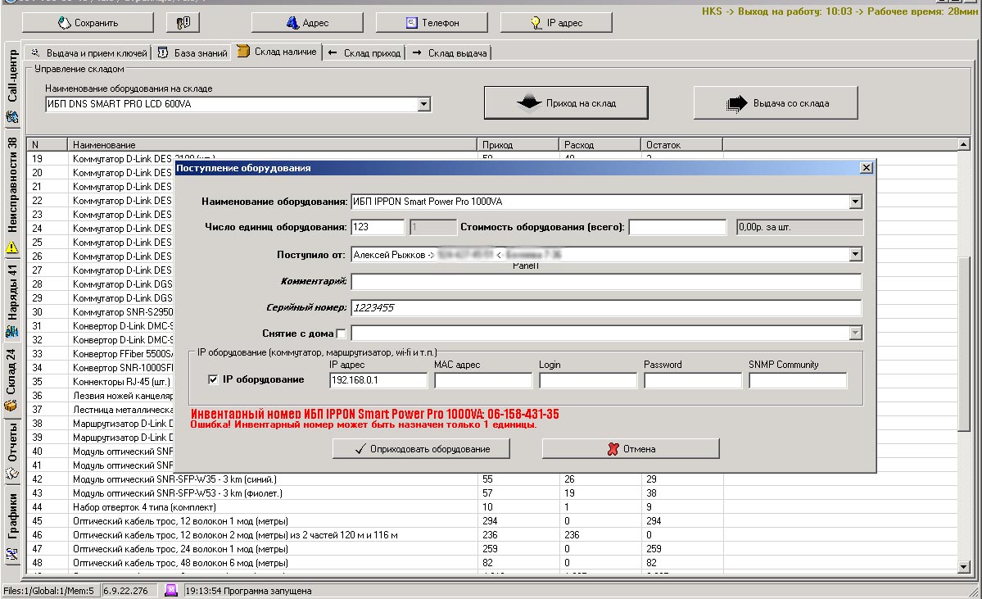
Task: Click the IP адрес input with 192.168.0.1
Action: tap(378, 380)
